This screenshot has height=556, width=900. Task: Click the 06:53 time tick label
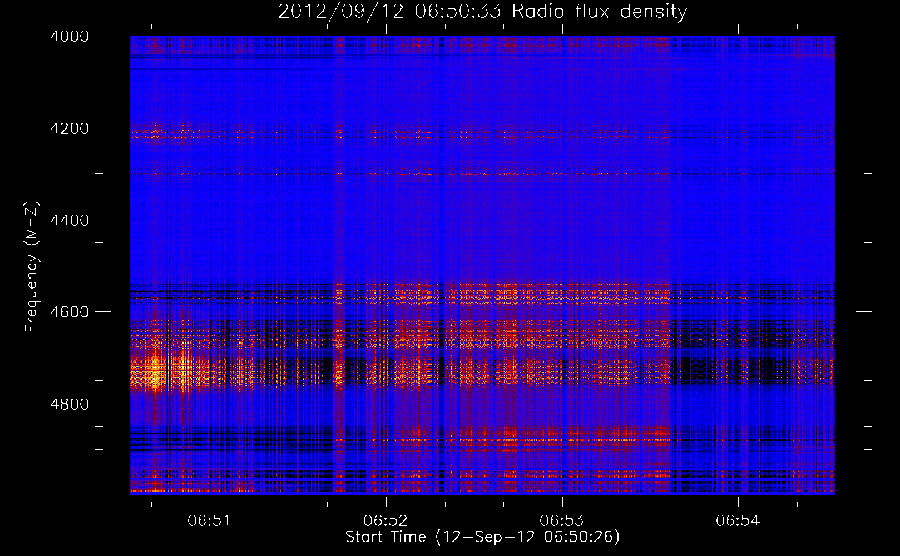click(562, 521)
